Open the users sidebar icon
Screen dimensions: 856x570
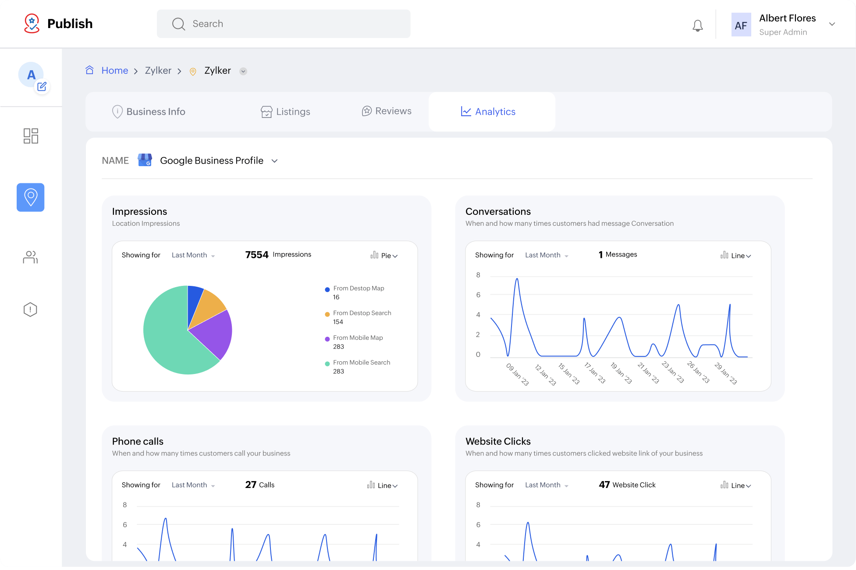pyautogui.click(x=30, y=257)
